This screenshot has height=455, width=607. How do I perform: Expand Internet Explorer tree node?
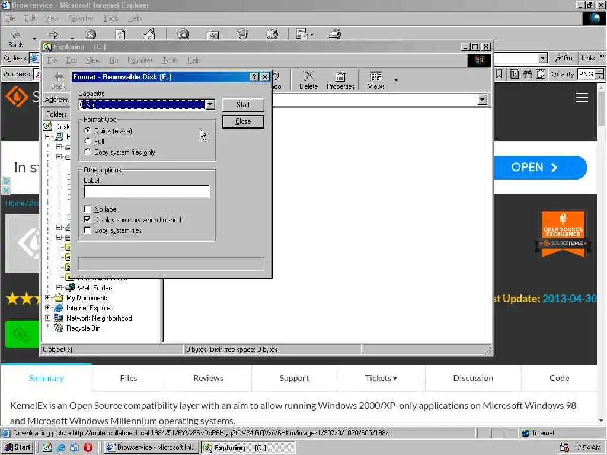(x=47, y=307)
